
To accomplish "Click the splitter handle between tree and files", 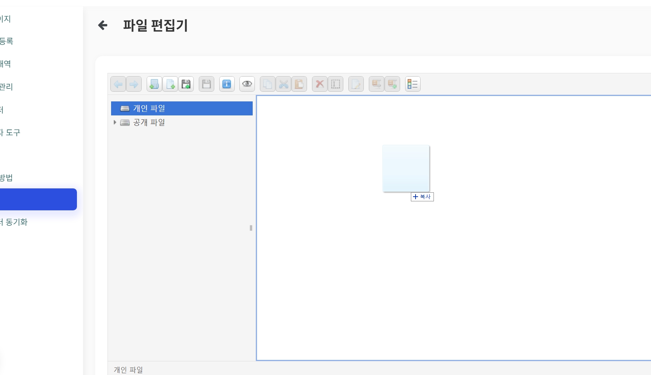I will [251, 228].
